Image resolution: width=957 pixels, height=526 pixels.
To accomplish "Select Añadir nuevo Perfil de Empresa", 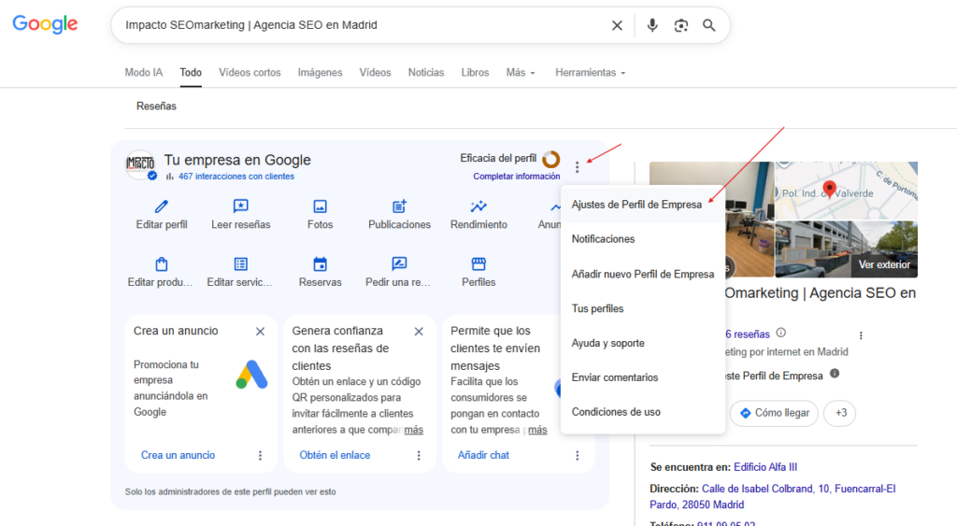I will (643, 274).
